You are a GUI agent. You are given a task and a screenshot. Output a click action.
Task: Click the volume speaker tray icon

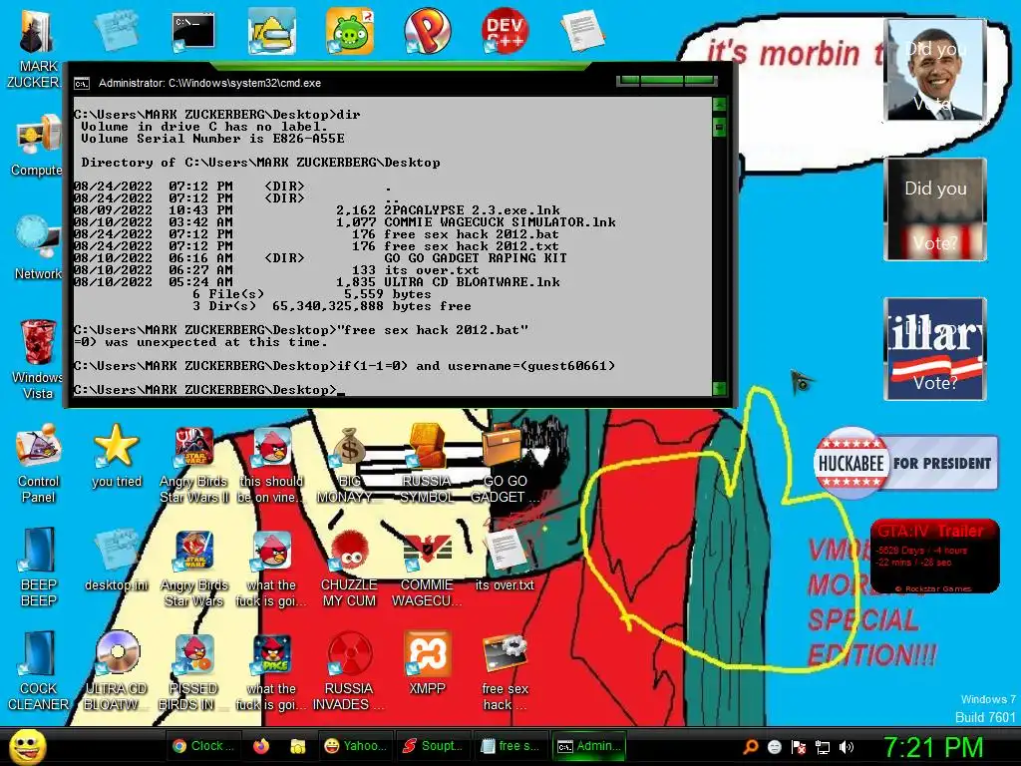[x=847, y=747]
